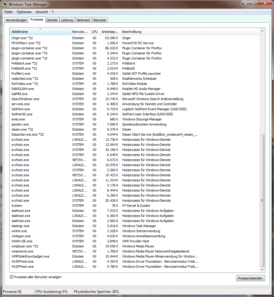Select the Origin.exe *32 process
The width and height of the screenshot is (274, 297).
tap(105, 38)
